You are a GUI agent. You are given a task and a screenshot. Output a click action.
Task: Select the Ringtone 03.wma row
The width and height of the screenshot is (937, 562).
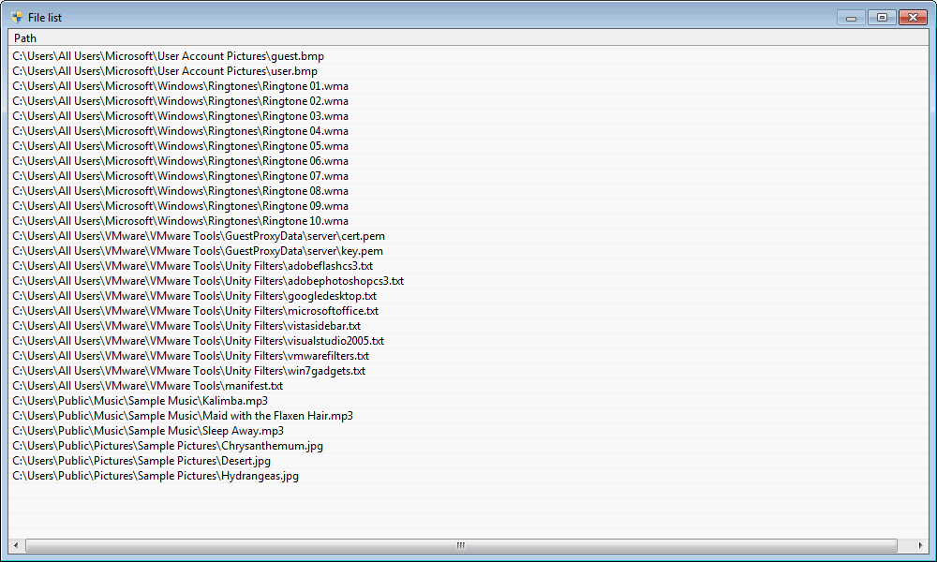pos(468,116)
